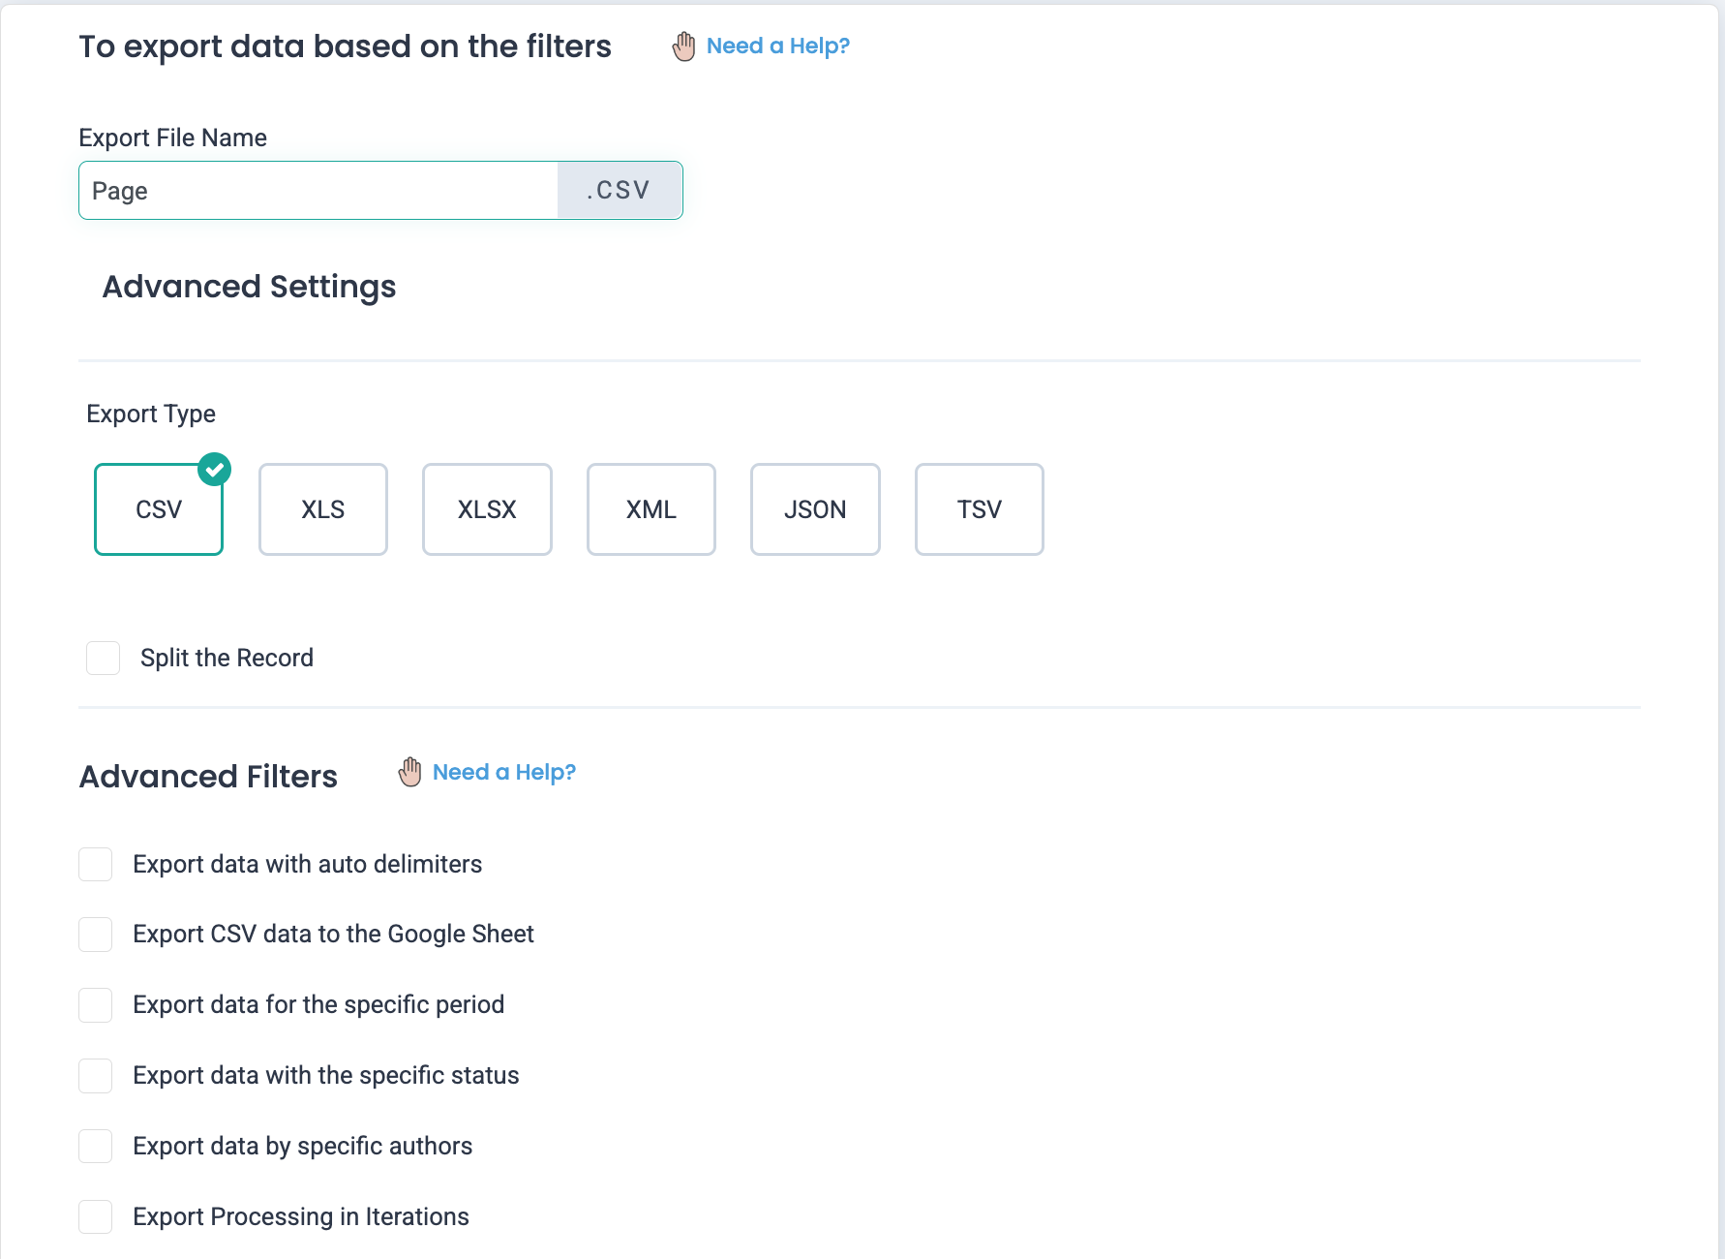Click the Export File Name input field

[x=318, y=191]
